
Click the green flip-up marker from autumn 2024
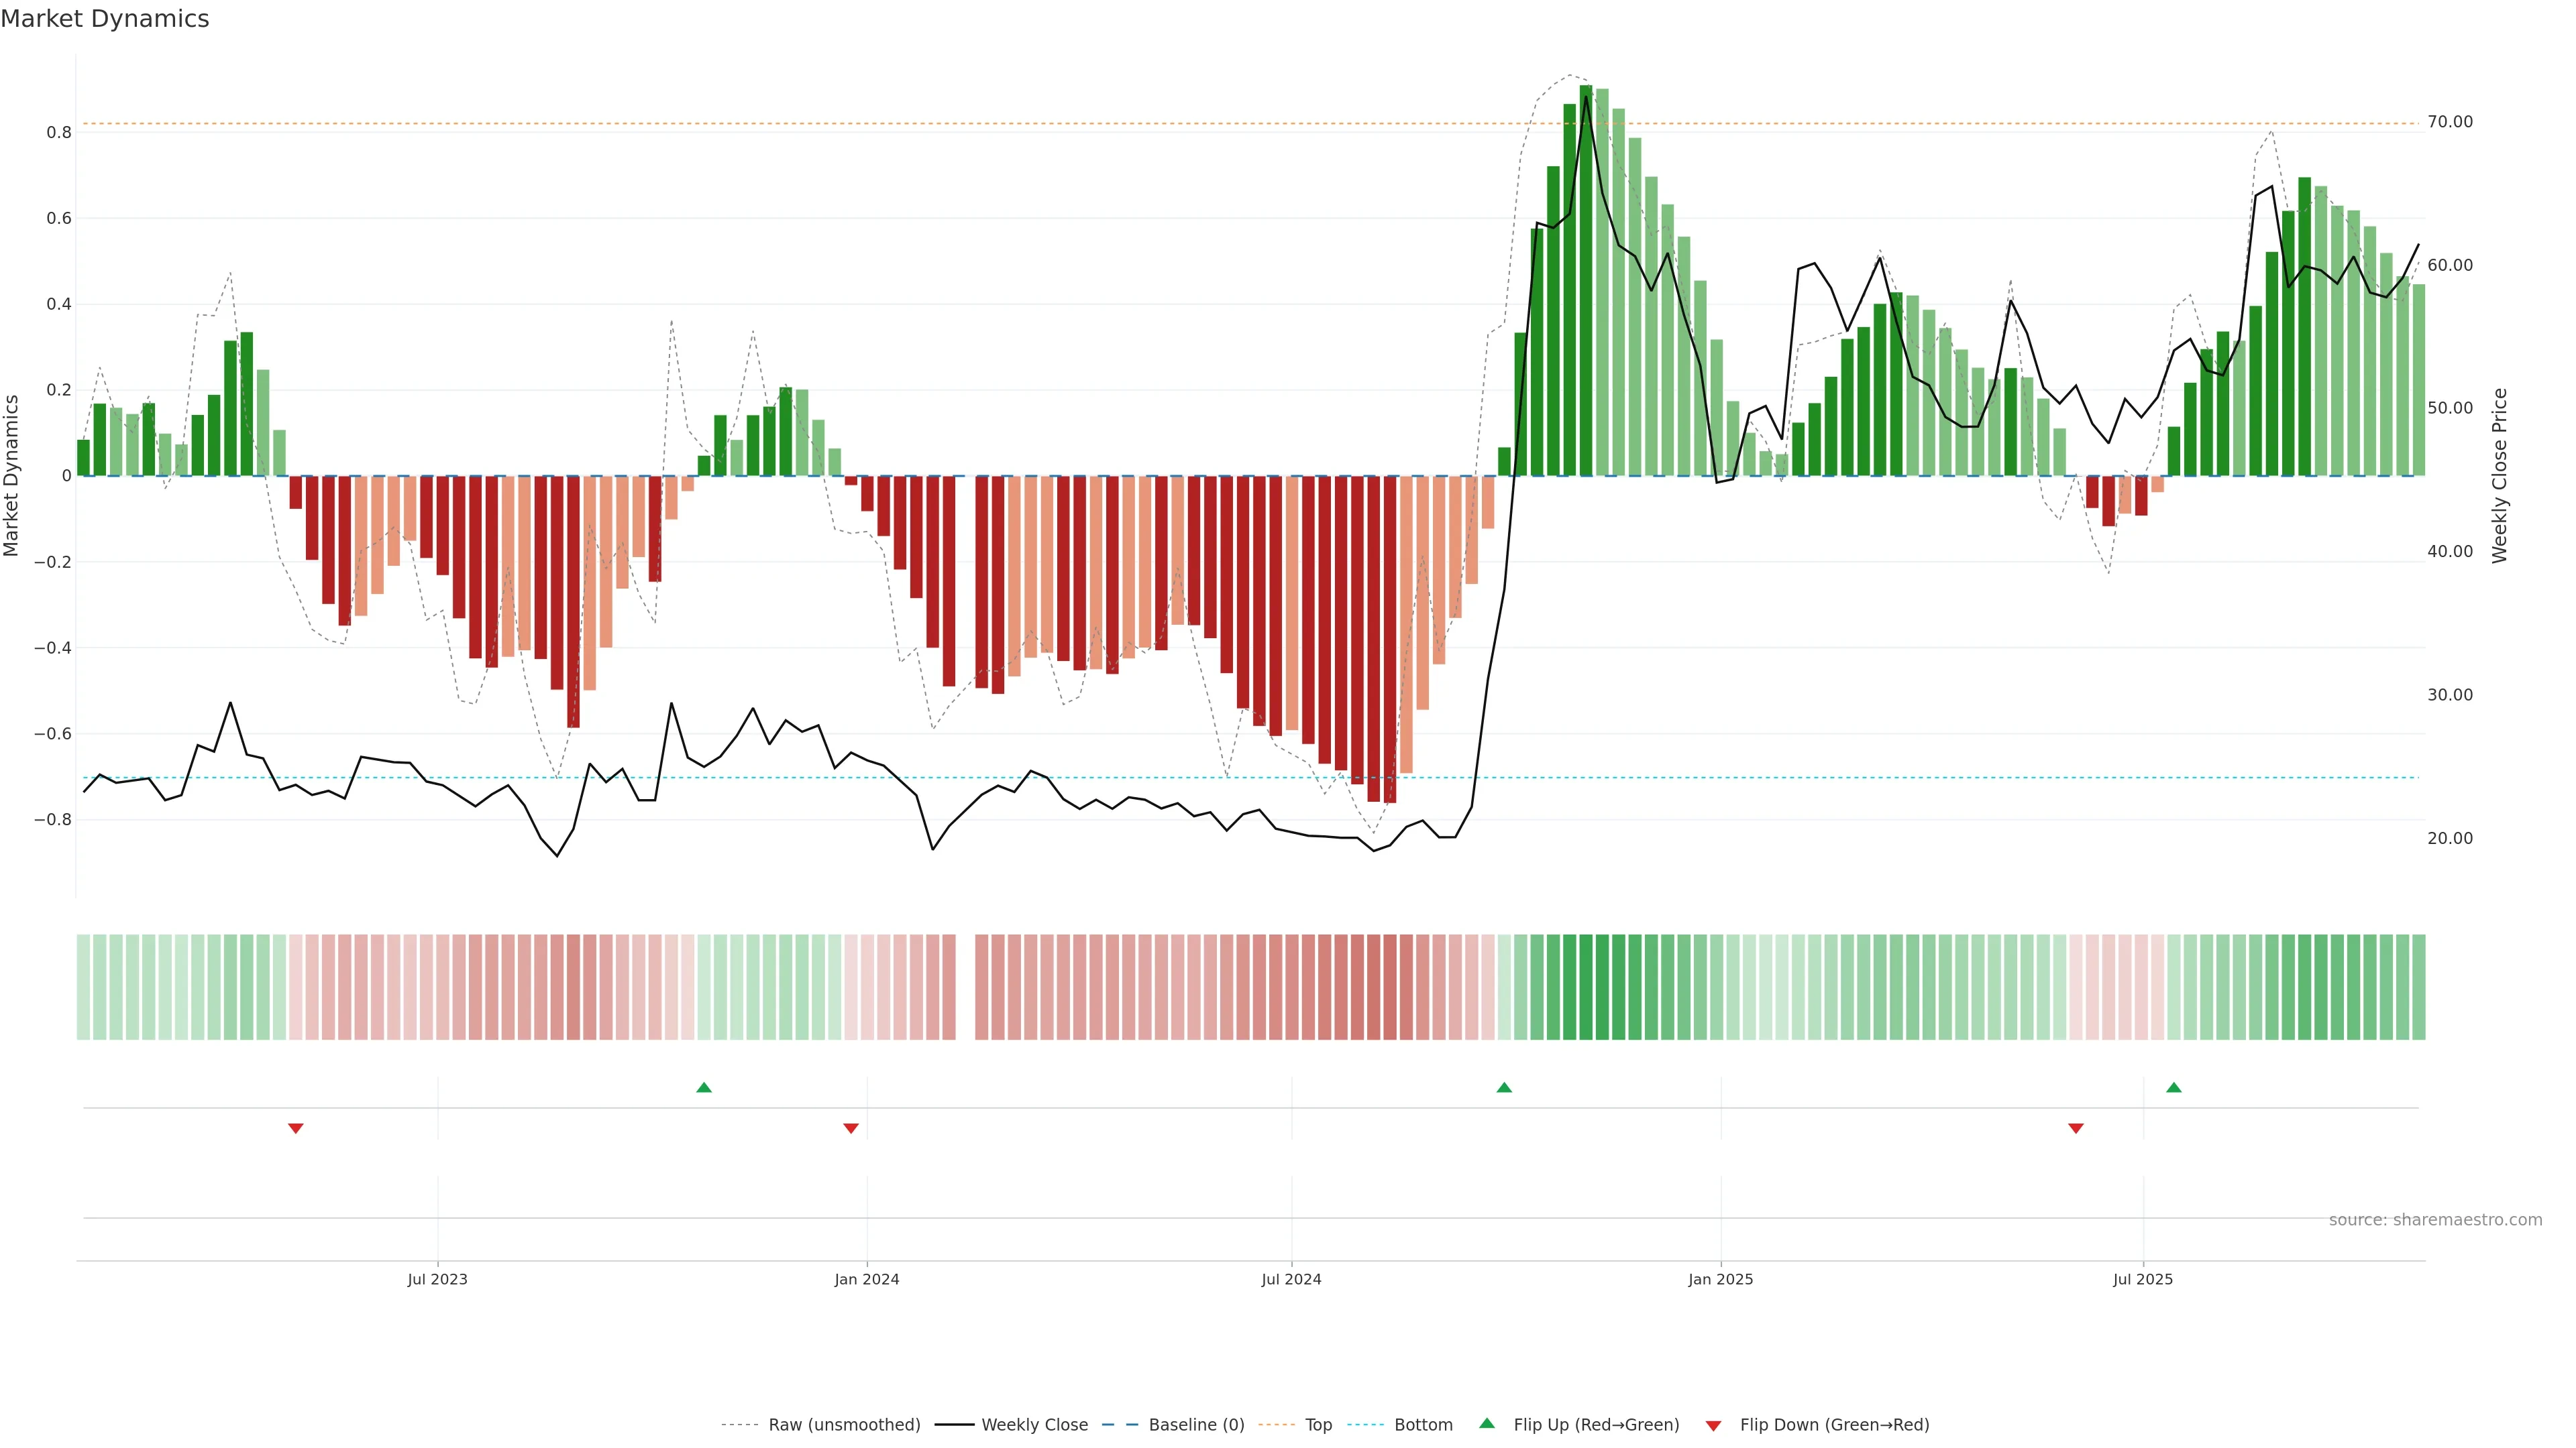coord(1504,1087)
